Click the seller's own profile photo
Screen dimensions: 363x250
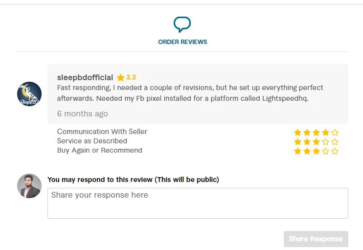tap(29, 186)
